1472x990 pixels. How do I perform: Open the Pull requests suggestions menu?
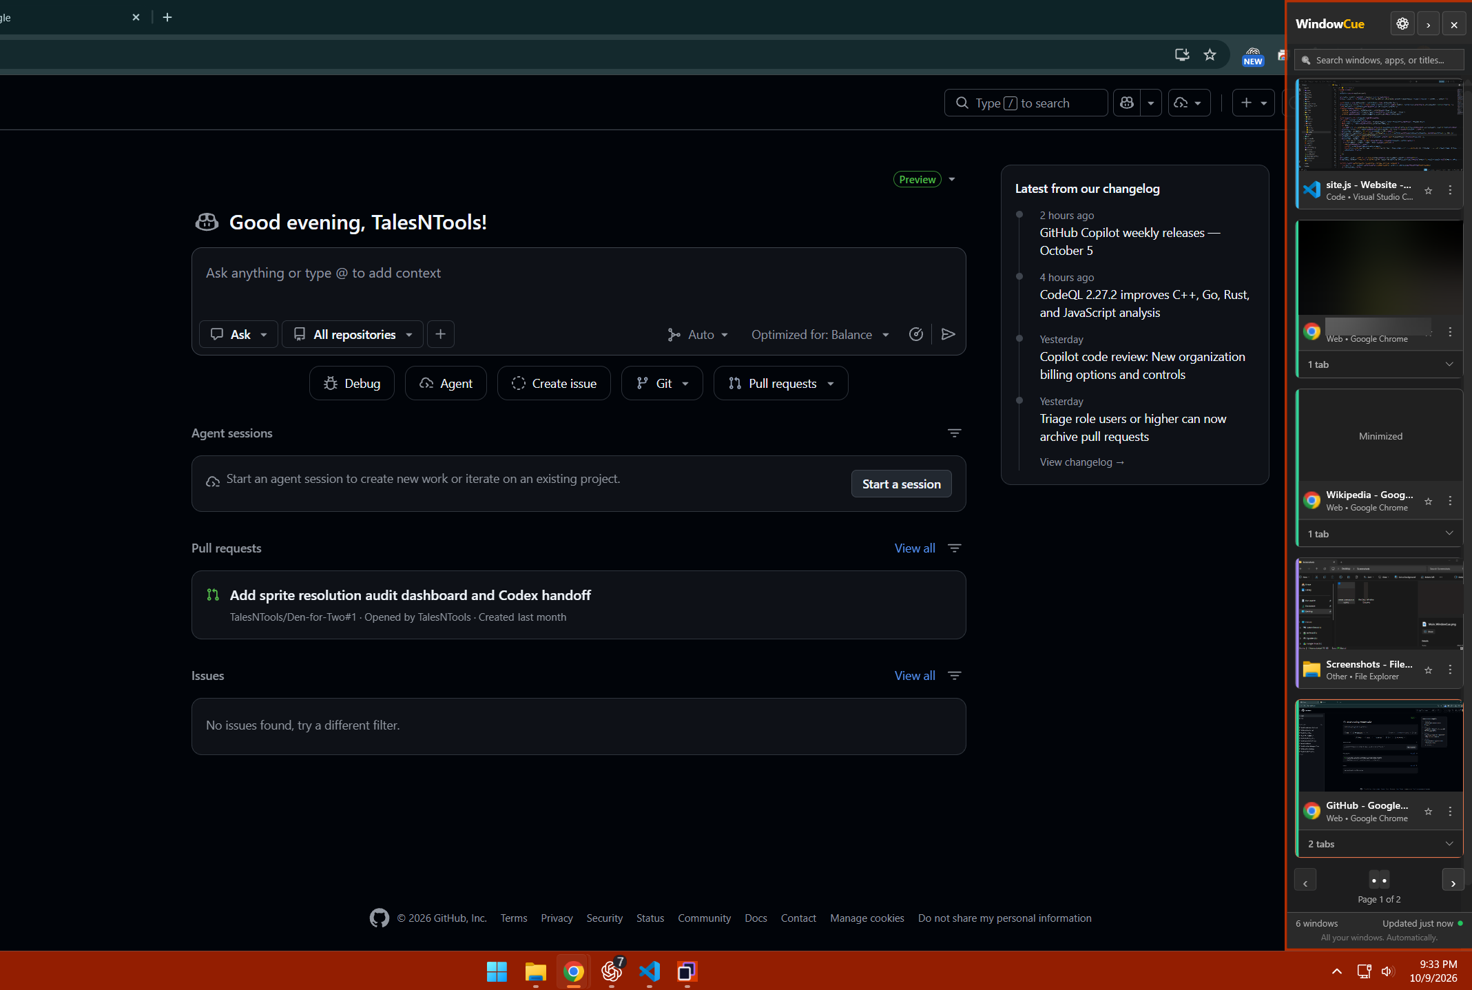click(781, 384)
